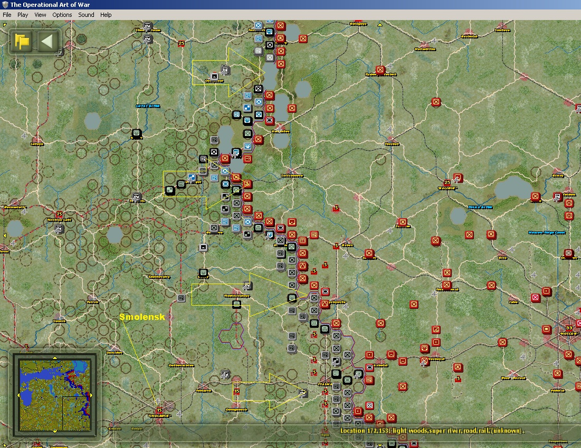Click inside the minimap overview

[55, 395]
